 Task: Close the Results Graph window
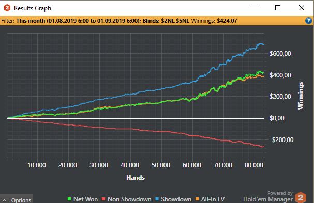(302, 8)
